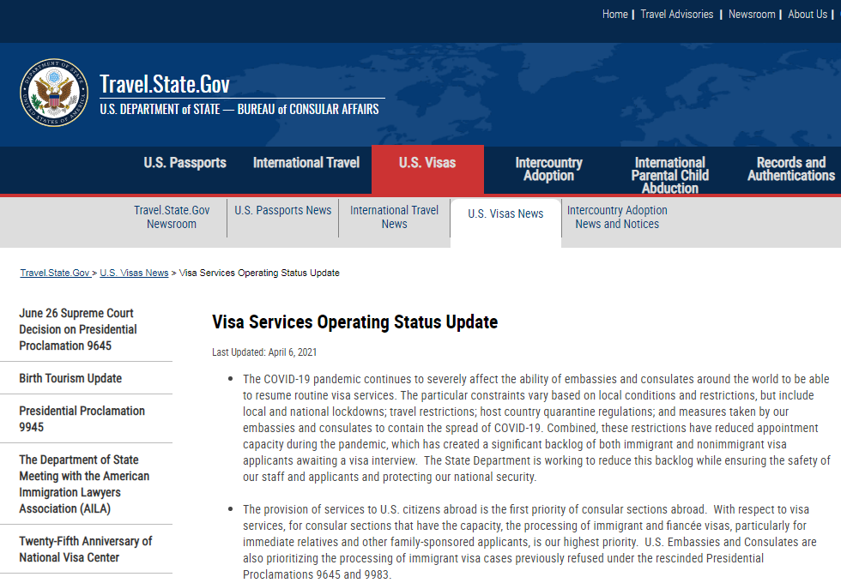Open Travel Advisories link
Viewport: 841px width, 583px height.
677,15
